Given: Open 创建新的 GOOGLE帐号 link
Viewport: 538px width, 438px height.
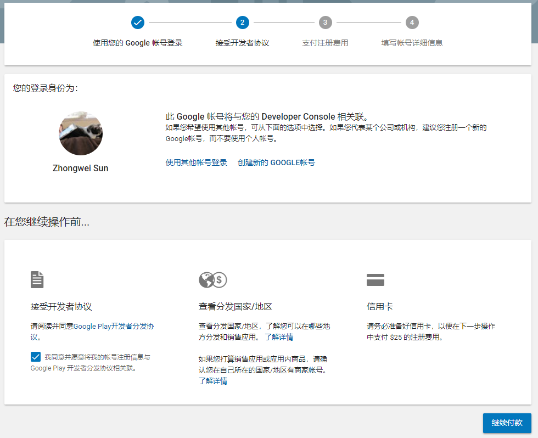Looking at the screenshot, I should coord(276,162).
